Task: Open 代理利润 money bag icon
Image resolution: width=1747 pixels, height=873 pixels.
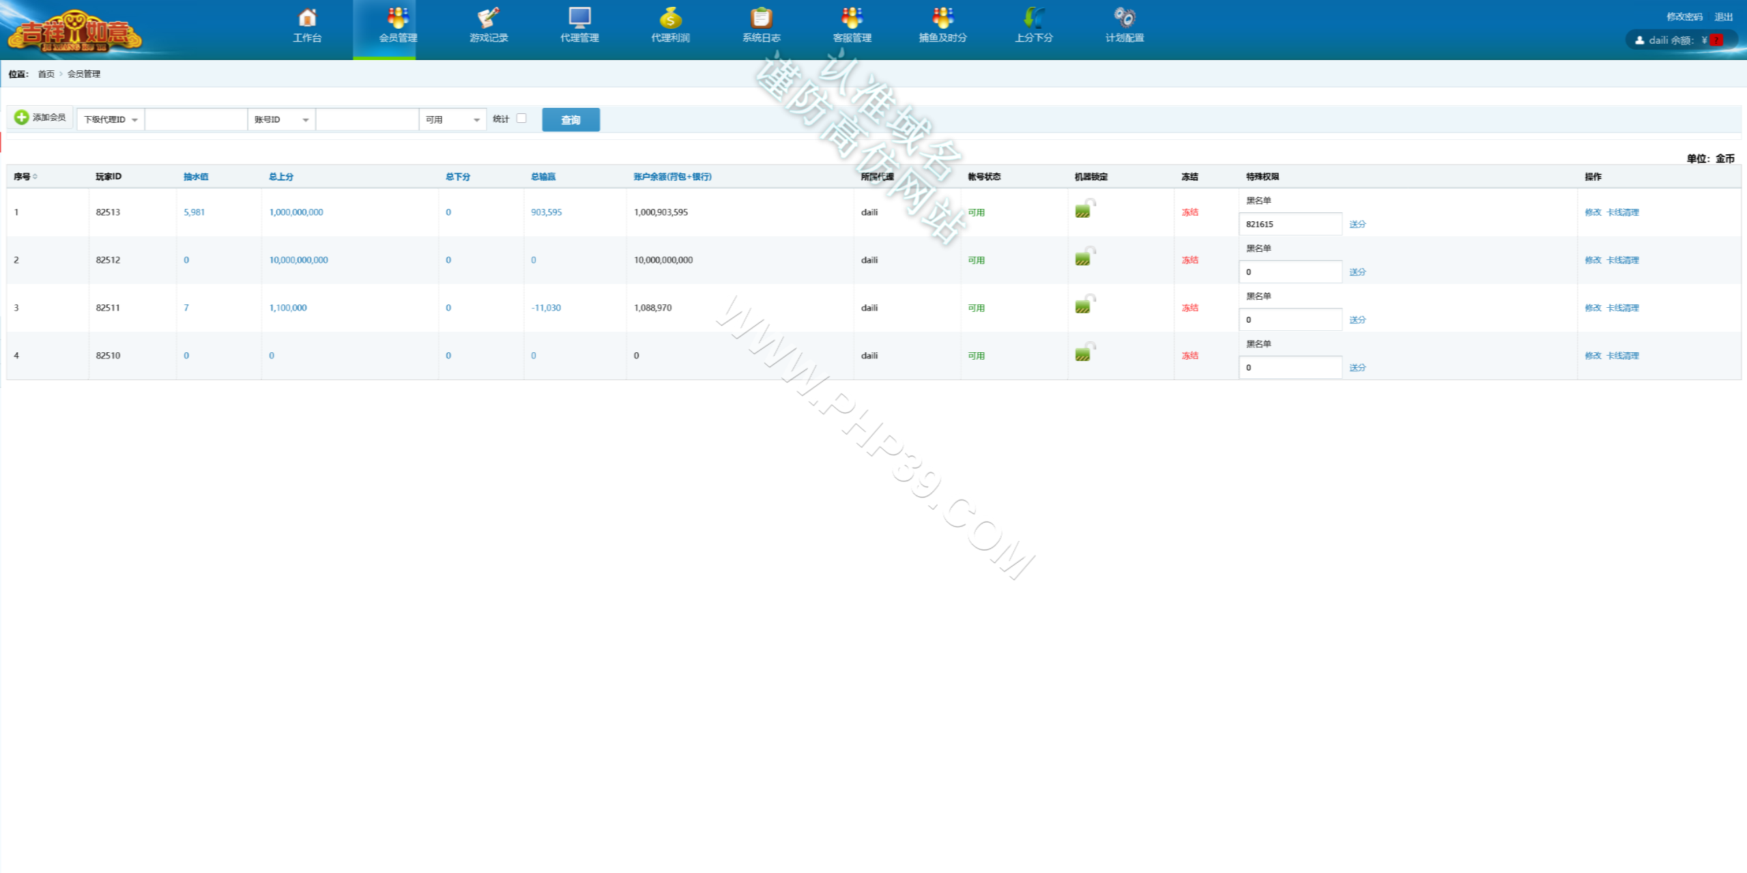Action: point(670,17)
